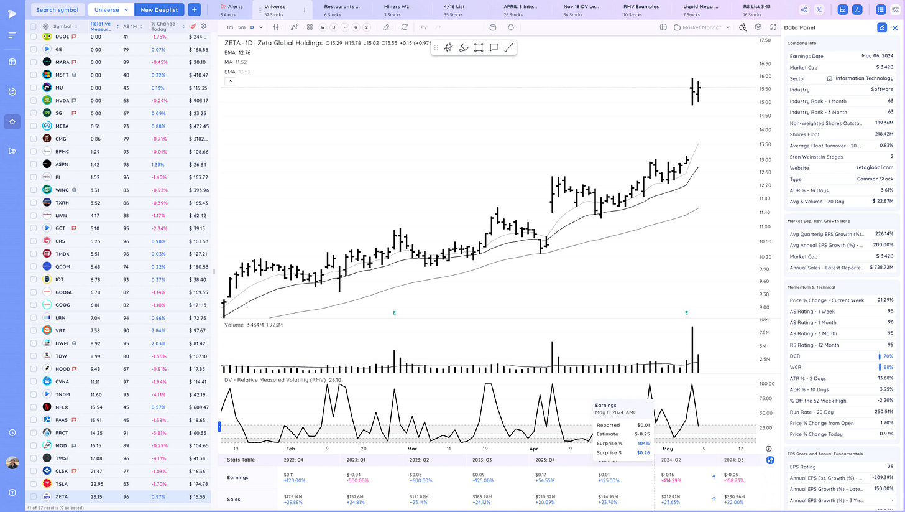
Task: Select the TSLA row in watchlist
Action: 118,483
